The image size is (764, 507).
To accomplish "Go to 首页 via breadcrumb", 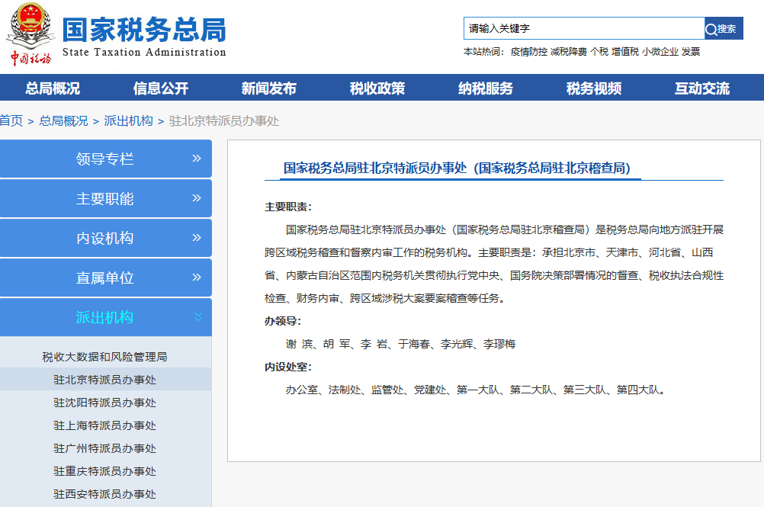I will pos(11,120).
